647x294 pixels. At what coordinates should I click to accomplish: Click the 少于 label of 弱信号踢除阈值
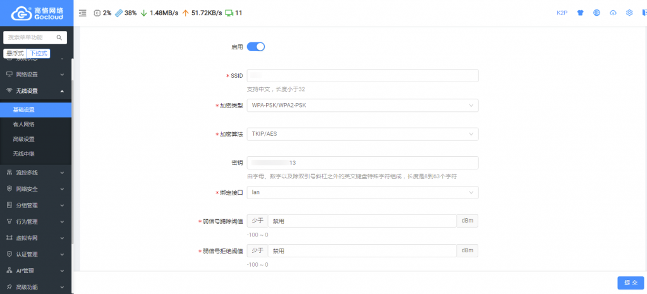pyautogui.click(x=258, y=221)
